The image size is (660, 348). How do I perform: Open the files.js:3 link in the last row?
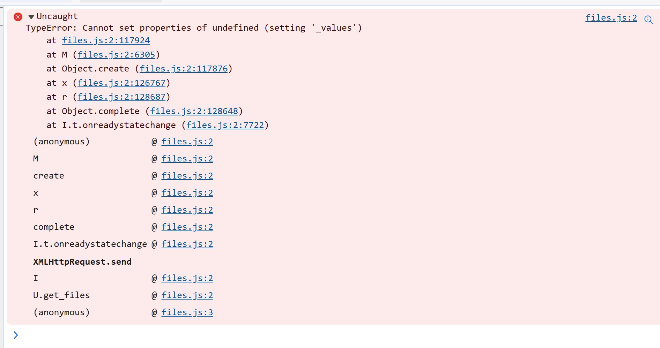187,312
